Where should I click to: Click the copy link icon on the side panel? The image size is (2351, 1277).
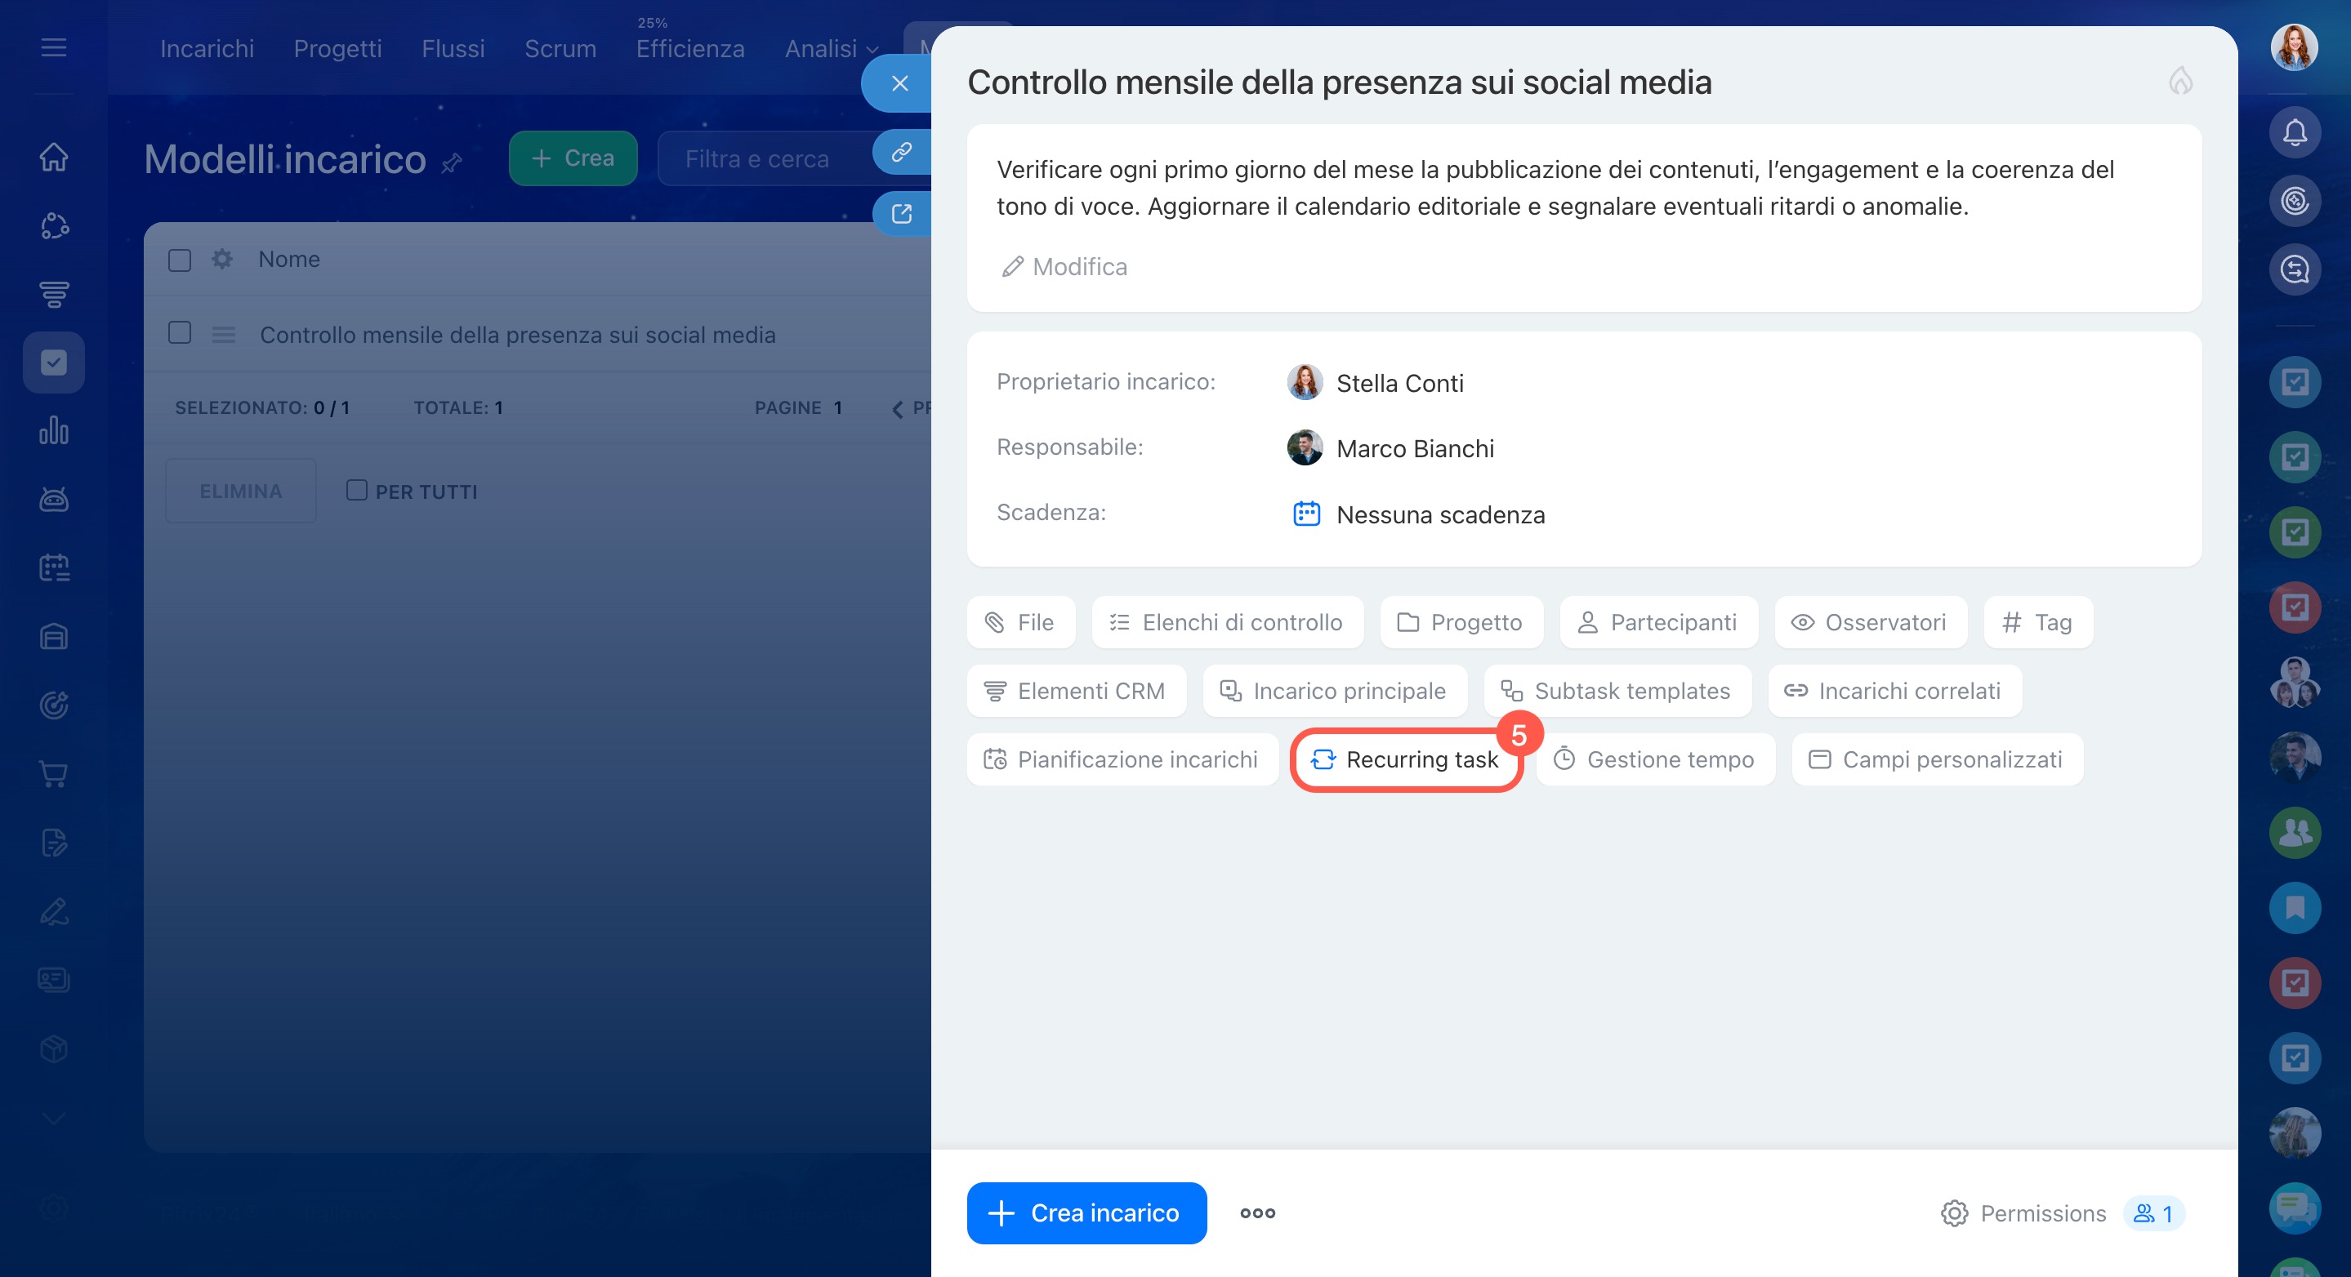click(x=901, y=151)
